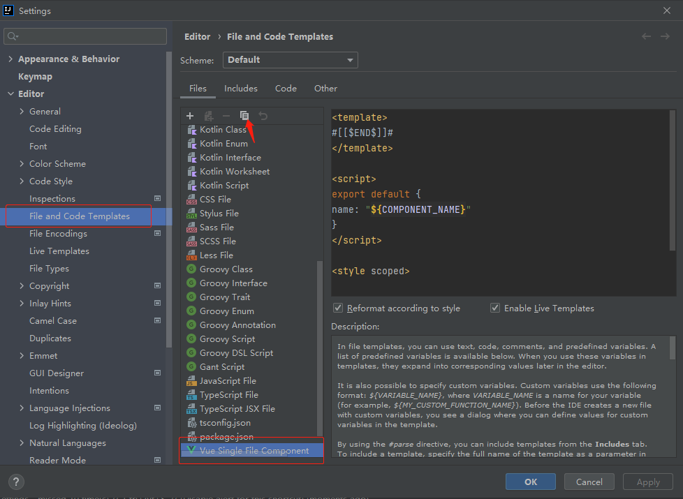Select the SCSS File template
This screenshot has width=683, height=499.
click(218, 241)
